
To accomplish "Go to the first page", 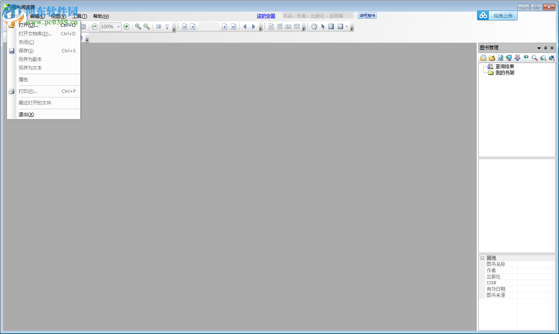I will (185, 26).
